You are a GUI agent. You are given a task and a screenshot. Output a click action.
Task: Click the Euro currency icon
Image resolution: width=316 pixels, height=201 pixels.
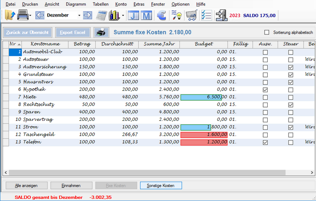[161, 15]
